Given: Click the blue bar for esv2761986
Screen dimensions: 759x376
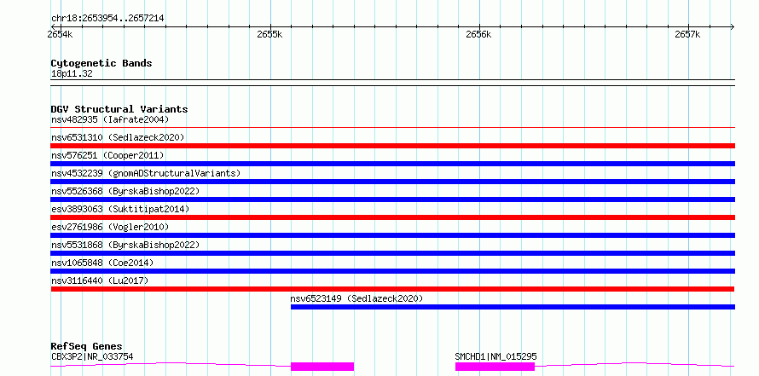Looking at the screenshot, I should (392, 235).
